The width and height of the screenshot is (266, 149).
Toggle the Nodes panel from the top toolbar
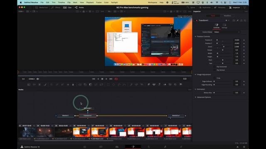79,7
